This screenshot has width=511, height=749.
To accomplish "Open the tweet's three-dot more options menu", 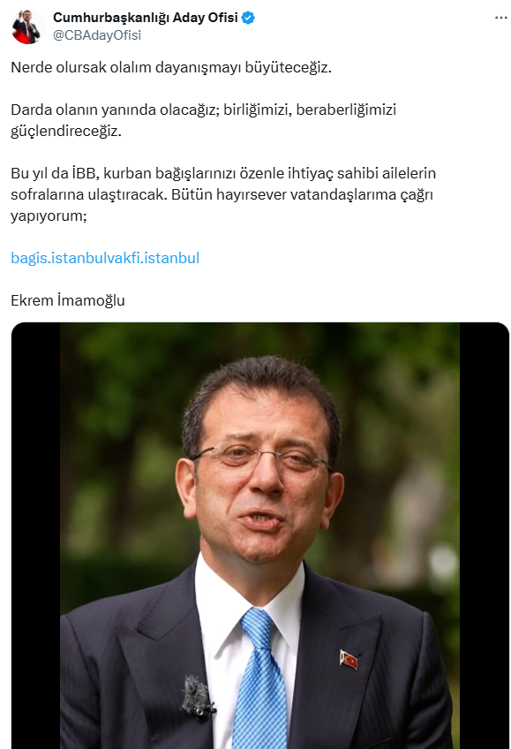I will [x=501, y=18].
